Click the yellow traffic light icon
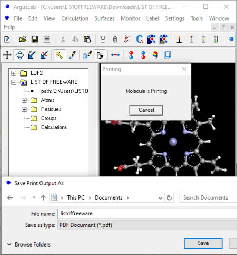This screenshot has height=255, width=237. (203, 39)
